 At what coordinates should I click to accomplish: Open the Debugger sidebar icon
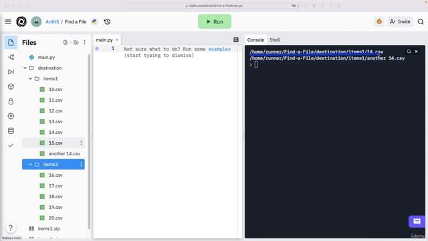tap(11, 72)
